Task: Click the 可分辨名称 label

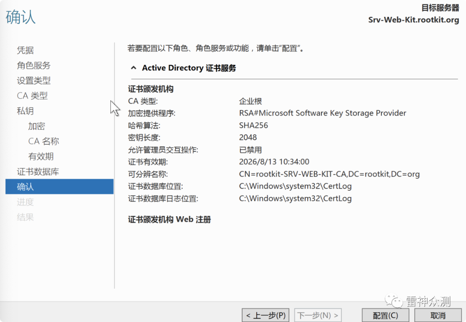Action: point(148,174)
